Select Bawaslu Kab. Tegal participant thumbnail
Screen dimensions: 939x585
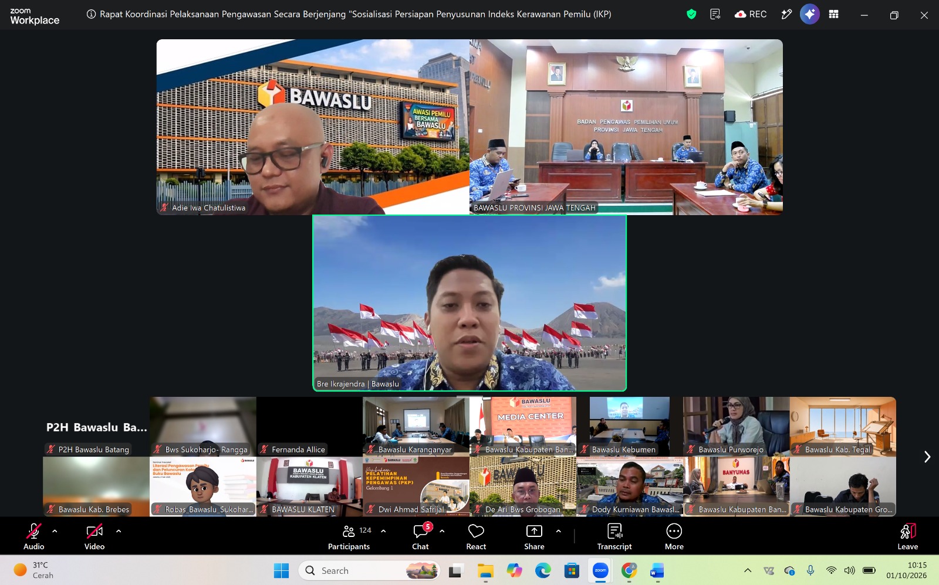[x=843, y=427]
